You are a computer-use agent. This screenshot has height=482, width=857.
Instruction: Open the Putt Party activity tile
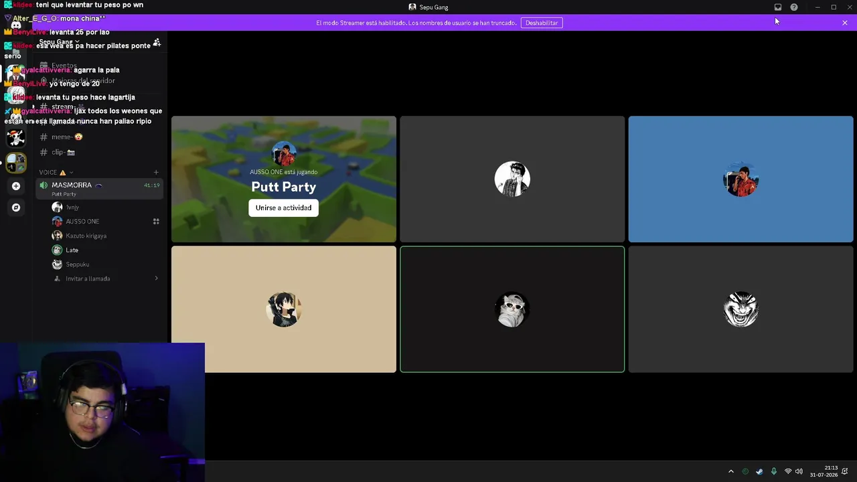pyautogui.click(x=284, y=179)
